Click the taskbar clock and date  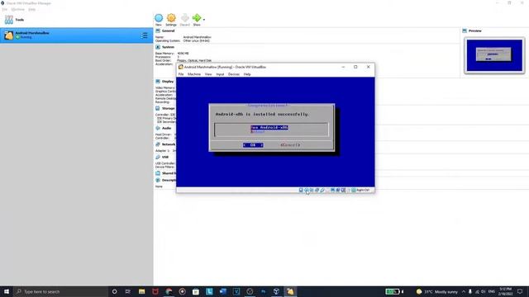pyautogui.click(x=505, y=291)
